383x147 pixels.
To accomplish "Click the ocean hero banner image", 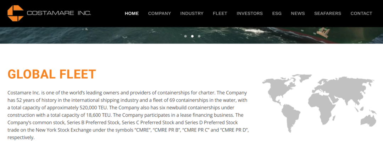I will 106,35.
